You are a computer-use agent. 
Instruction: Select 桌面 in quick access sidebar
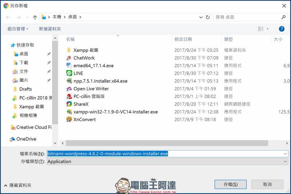tap(24, 54)
